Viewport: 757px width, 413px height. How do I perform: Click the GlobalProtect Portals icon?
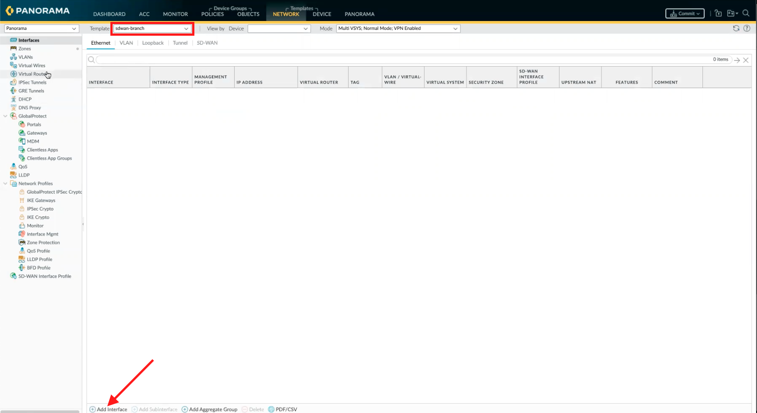coord(22,124)
